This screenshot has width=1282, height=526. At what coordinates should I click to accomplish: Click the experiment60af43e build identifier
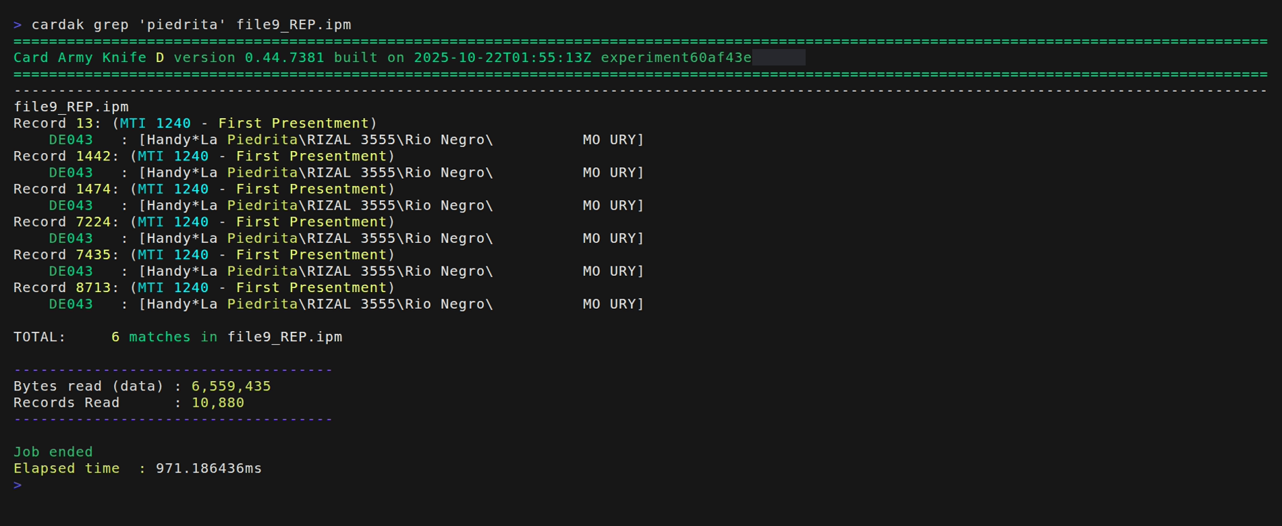coord(675,58)
